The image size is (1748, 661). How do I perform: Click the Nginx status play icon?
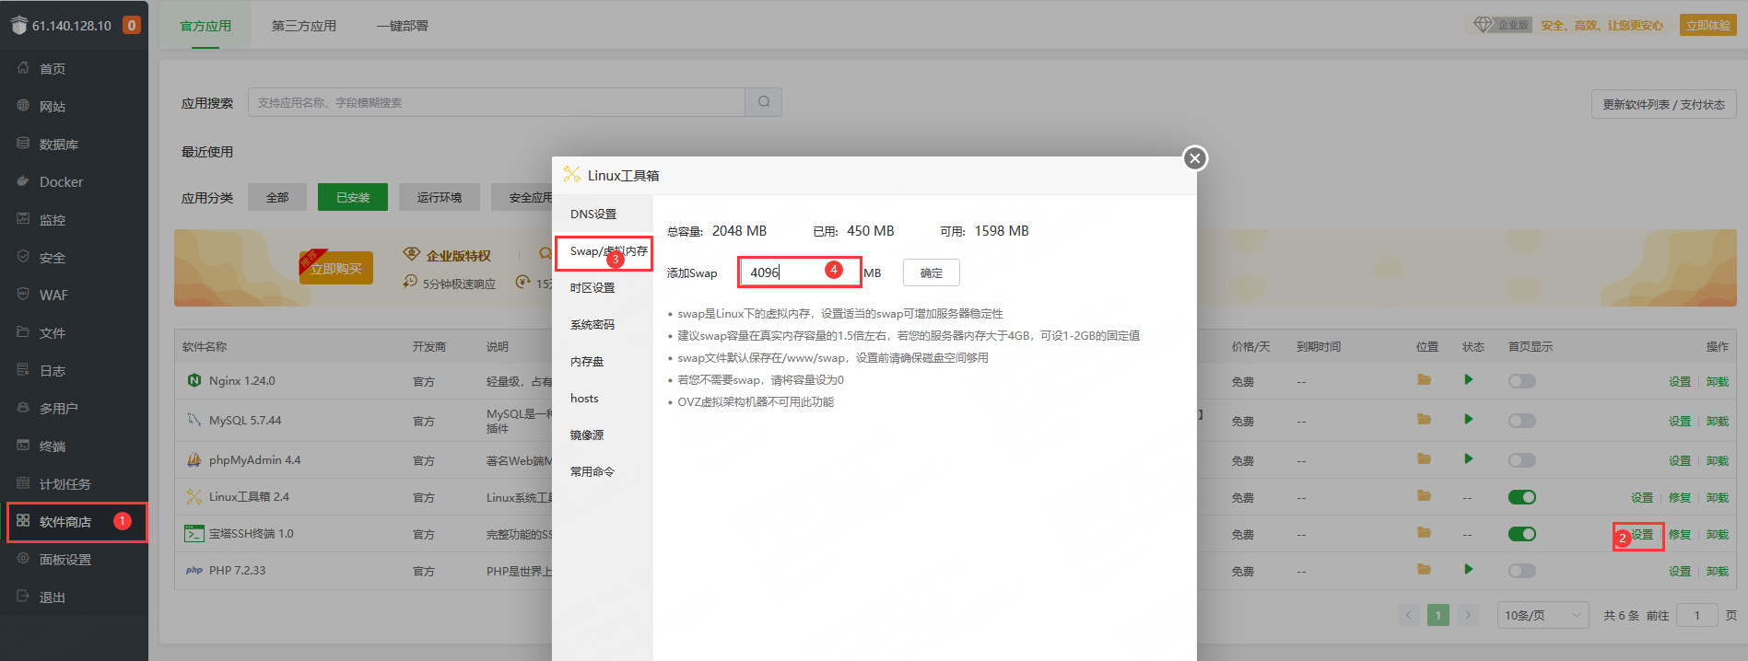point(1468,380)
